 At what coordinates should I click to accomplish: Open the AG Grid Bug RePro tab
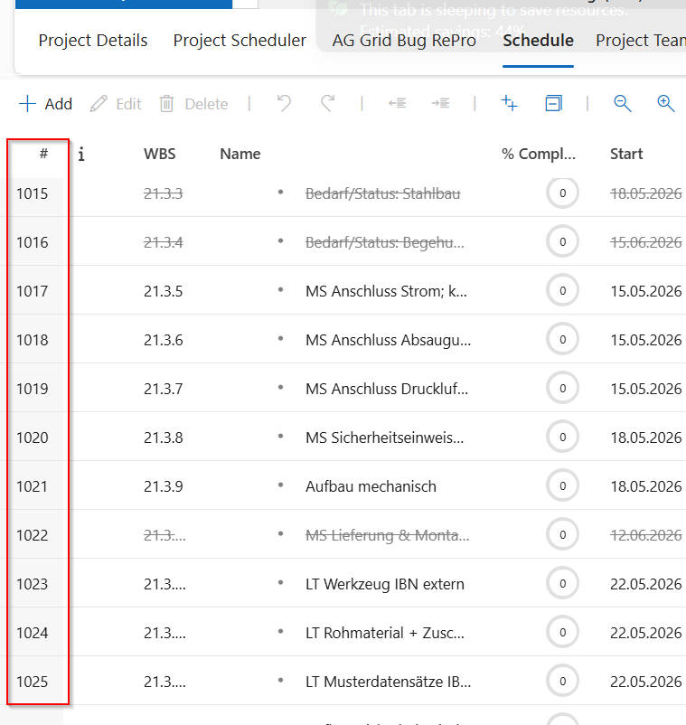pos(404,41)
